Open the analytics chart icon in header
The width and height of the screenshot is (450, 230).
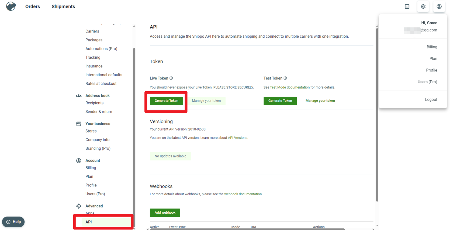[407, 6]
